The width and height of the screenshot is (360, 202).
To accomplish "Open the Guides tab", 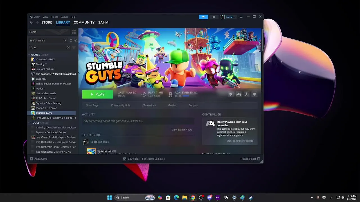I will 172,105.
